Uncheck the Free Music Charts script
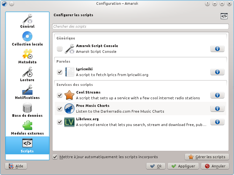The image size is (234, 175). click(60, 108)
